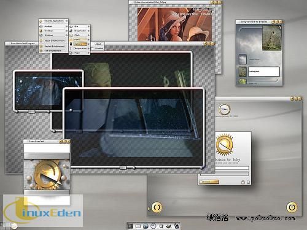Click the white window icon in the bottom dock
307x230 pixels.
138,226
